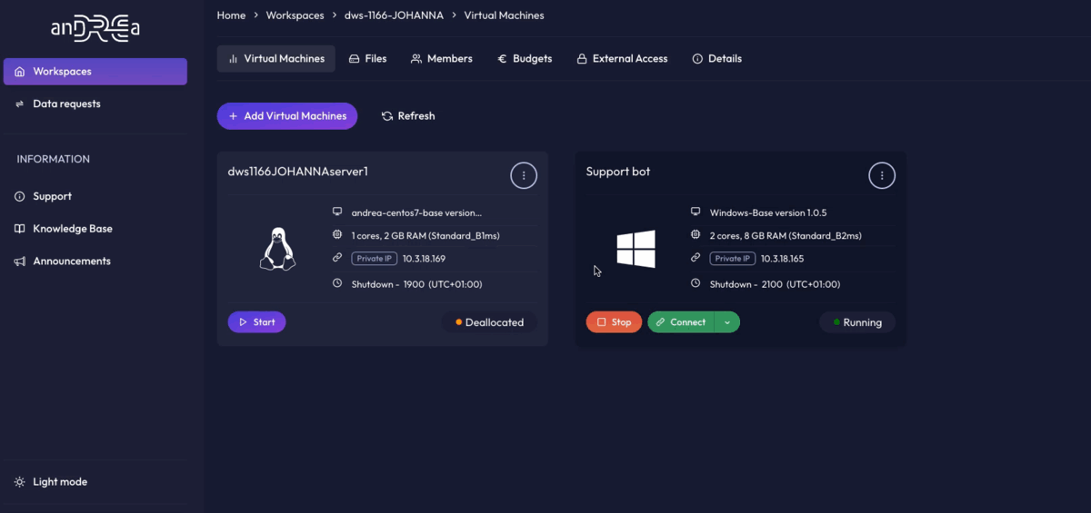1091x513 pixels.
Task: Click the Running status badge
Action: pyautogui.click(x=857, y=322)
